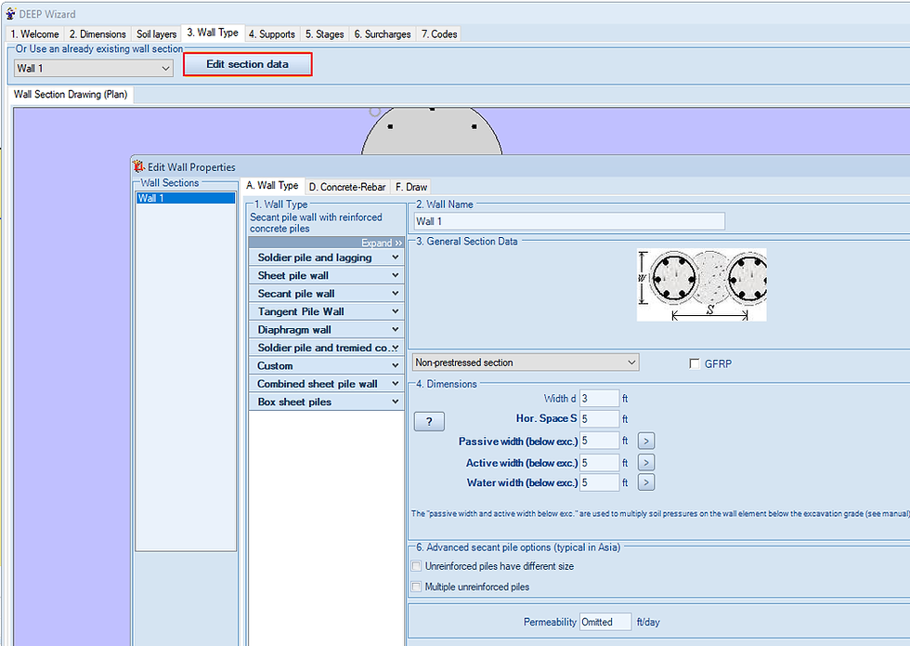This screenshot has width=910, height=646.
Task: Expand the Secant pile wall category
Action: [326, 294]
